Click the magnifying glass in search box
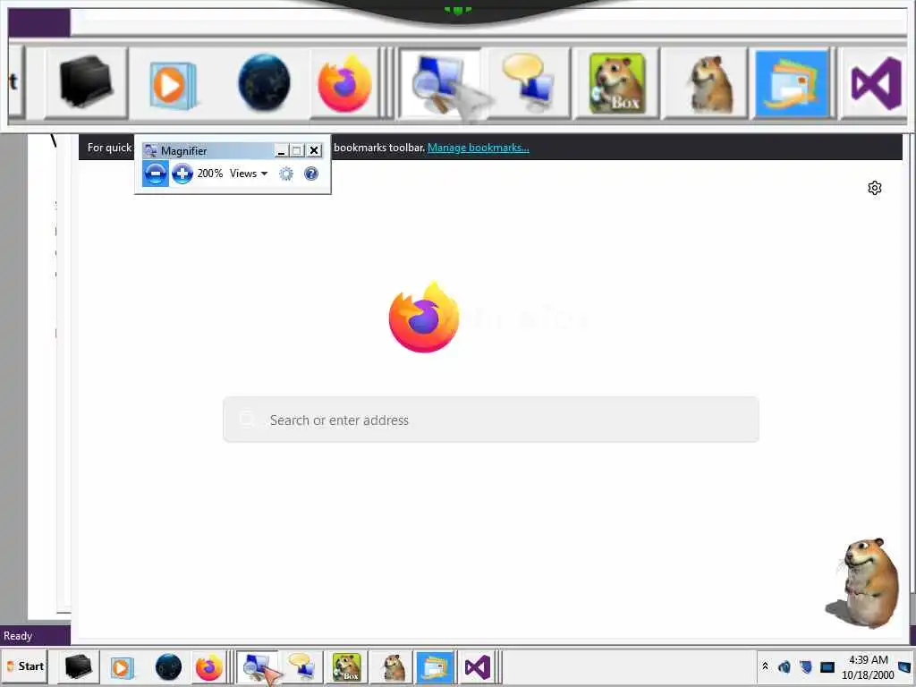 click(x=247, y=420)
